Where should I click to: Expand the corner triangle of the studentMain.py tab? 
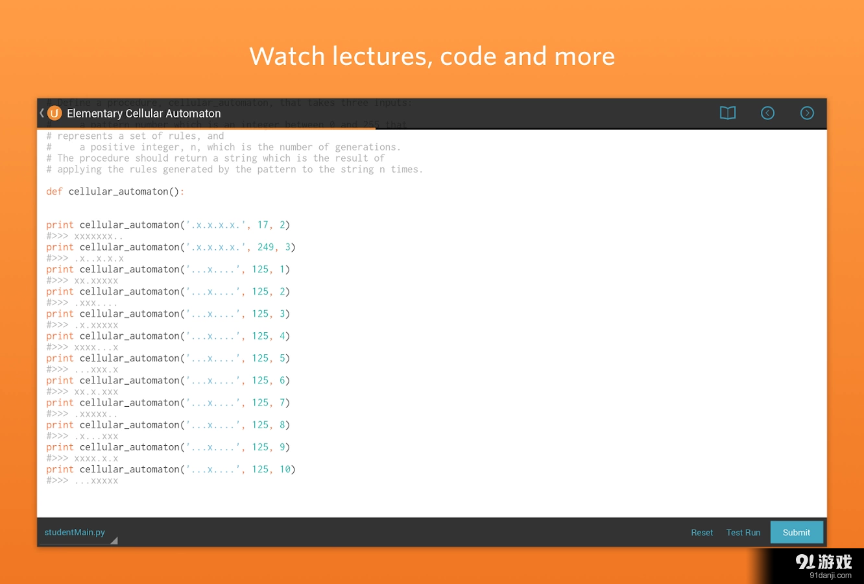(x=114, y=540)
